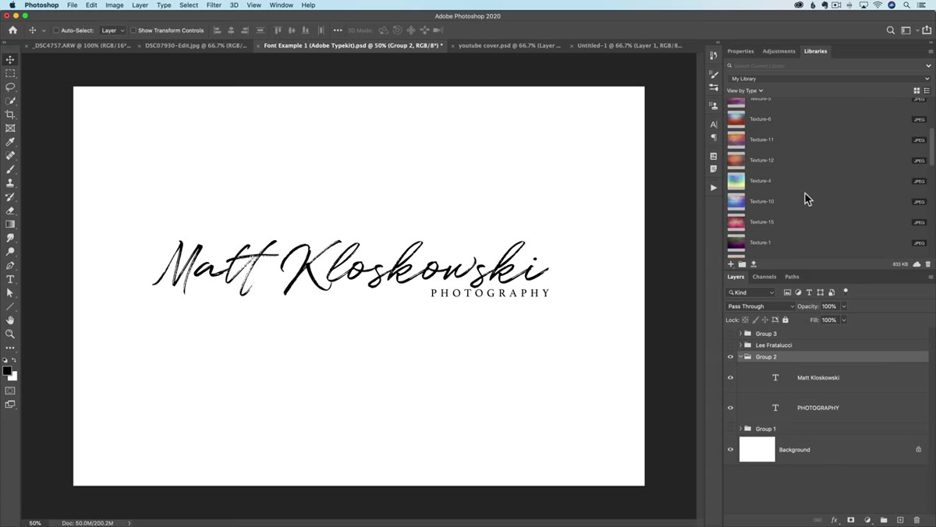This screenshot has width=936, height=527.
Task: Switch to youtube cover.psd document tab
Action: (509, 46)
